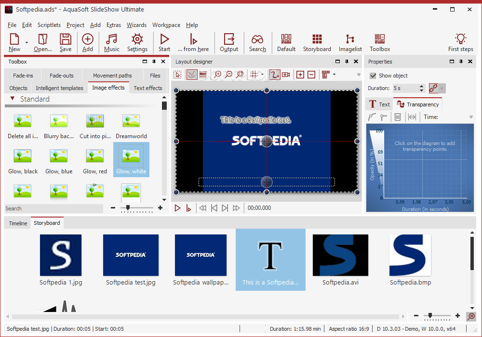Toggle the striped bars button in Layout designer

pyautogui.click(x=203, y=75)
